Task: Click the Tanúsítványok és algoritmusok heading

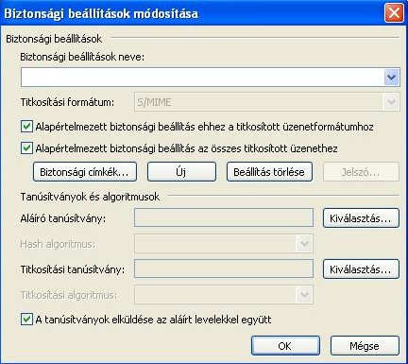Action: tap(90, 197)
